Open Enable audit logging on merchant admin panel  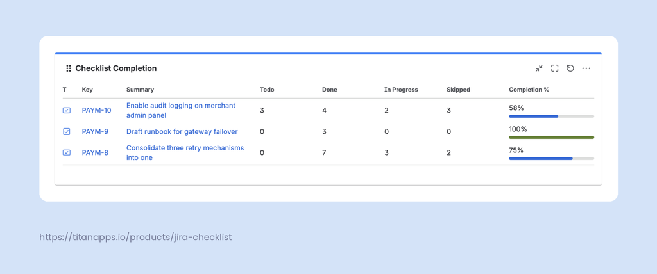(x=181, y=111)
